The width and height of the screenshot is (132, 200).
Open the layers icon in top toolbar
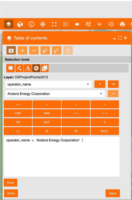tap(9, 24)
